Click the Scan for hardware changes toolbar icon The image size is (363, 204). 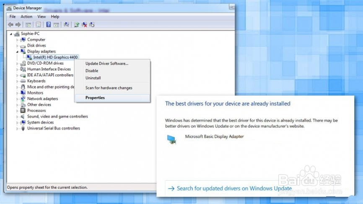click(x=67, y=24)
